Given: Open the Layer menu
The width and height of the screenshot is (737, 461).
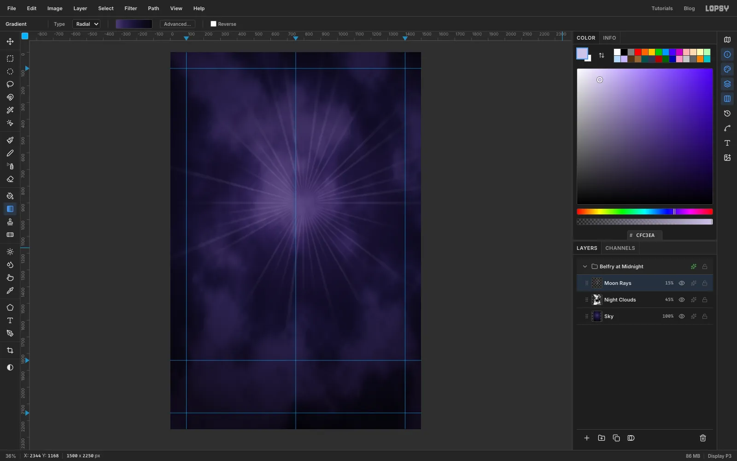Looking at the screenshot, I should click(80, 8).
